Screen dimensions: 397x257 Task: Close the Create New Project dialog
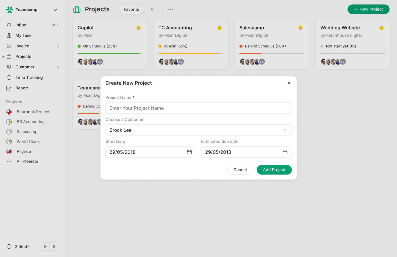[289, 83]
